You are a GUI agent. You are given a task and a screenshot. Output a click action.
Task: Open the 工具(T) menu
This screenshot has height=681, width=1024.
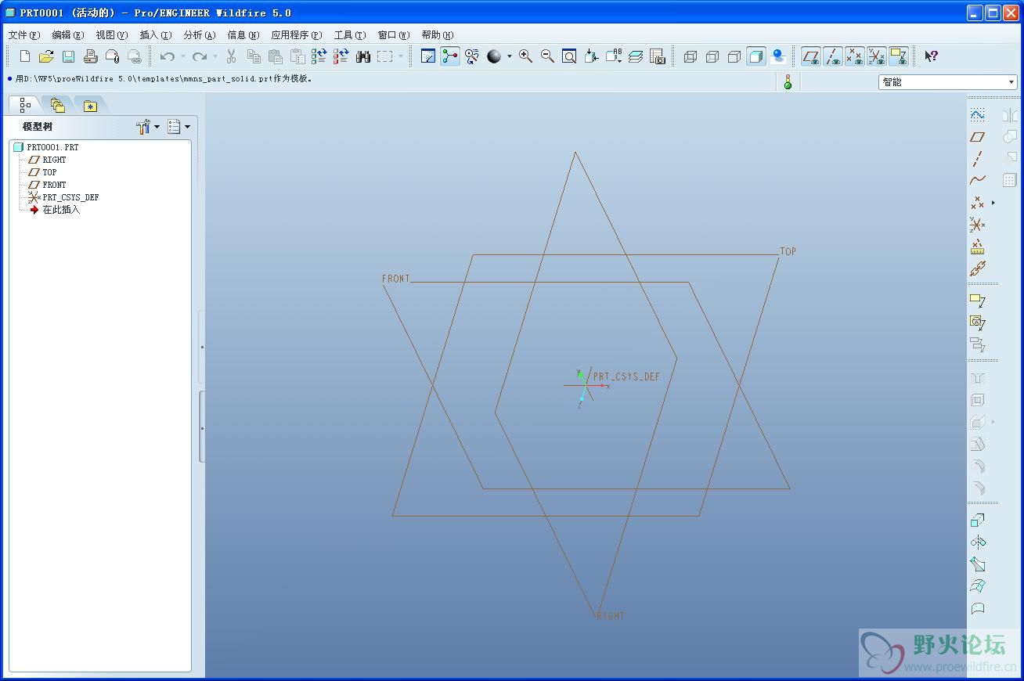tap(349, 35)
